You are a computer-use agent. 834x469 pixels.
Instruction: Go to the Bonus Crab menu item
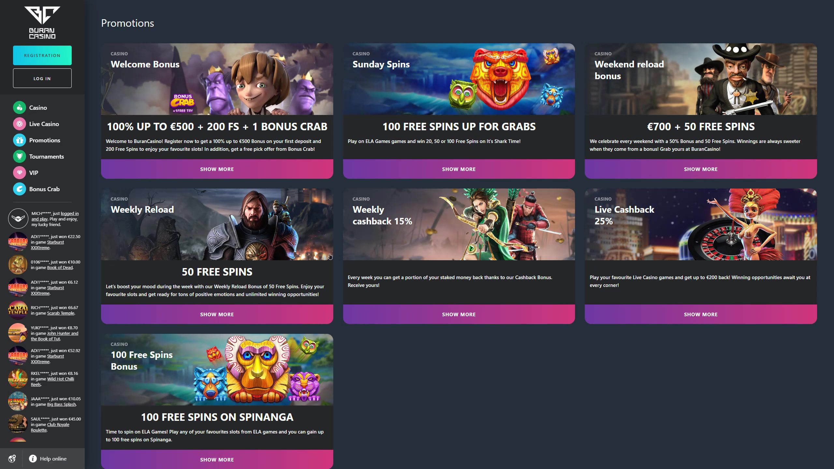pos(44,189)
